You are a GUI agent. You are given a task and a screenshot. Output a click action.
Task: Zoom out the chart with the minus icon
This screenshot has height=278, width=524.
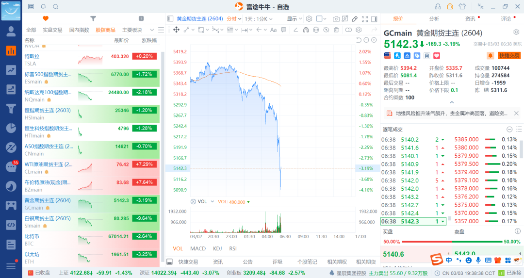[366, 40]
